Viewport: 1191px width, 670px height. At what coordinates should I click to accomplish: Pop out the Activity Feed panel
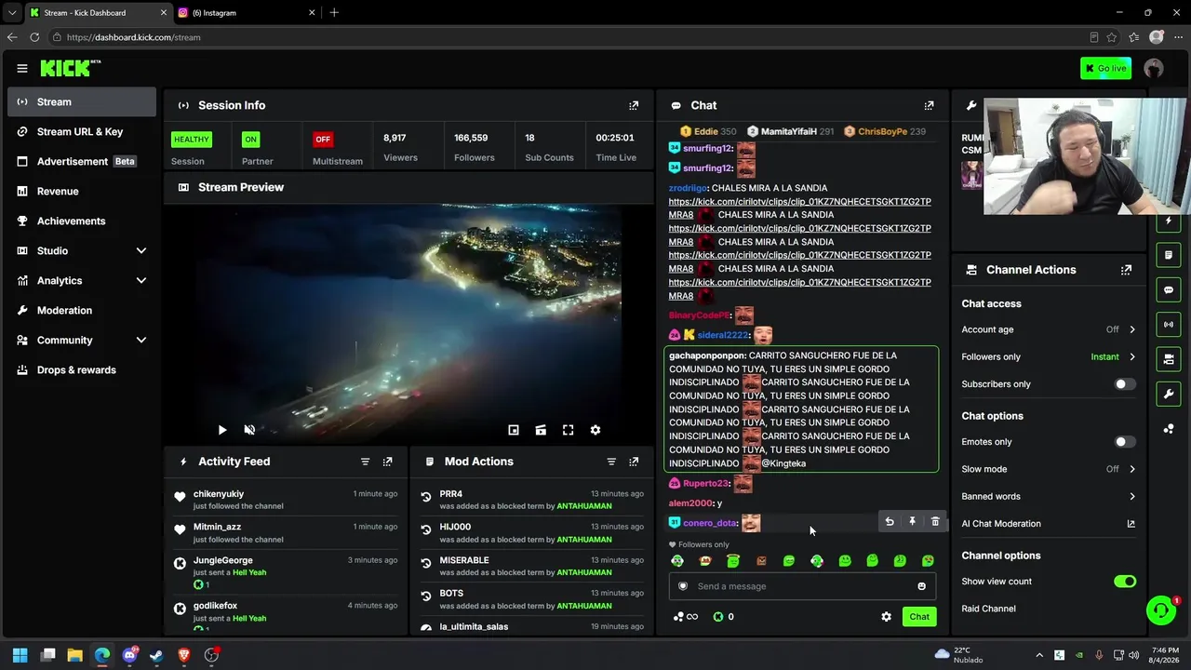[387, 462]
